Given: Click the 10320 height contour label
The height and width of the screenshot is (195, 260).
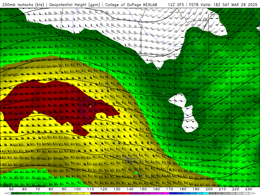Looking at the screenshot, I should click(51, 79).
